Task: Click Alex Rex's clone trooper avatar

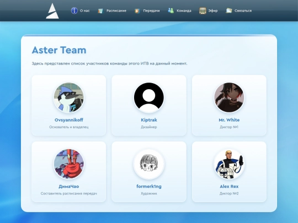Action: (x=229, y=164)
